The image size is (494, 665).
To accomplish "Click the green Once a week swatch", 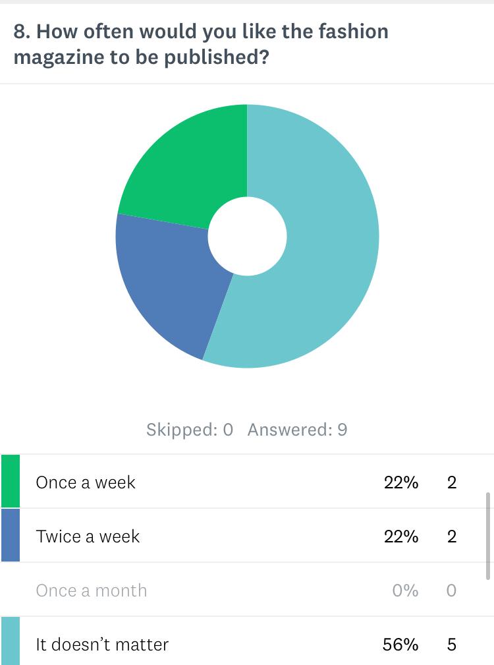I will pyautogui.click(x=11, y=481).
